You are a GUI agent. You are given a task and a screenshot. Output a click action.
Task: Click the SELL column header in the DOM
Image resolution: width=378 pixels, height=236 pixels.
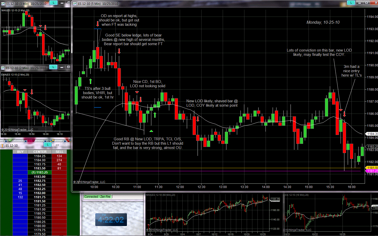point(59,152)
